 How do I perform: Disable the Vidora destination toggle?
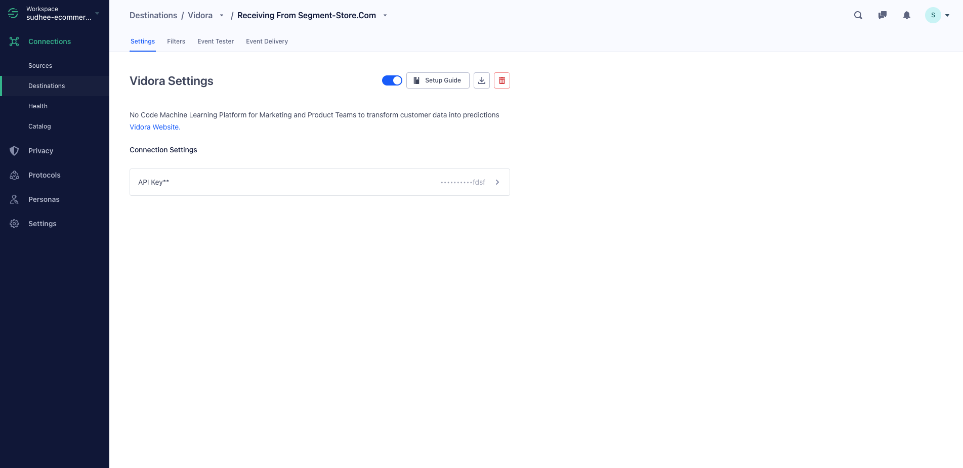[x=392, y=80]
